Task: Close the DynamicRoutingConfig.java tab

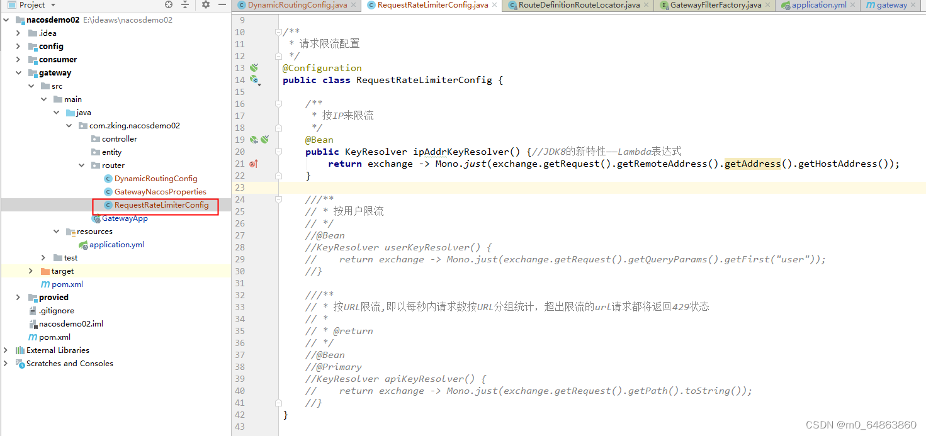Action: (x=353, y=5)
